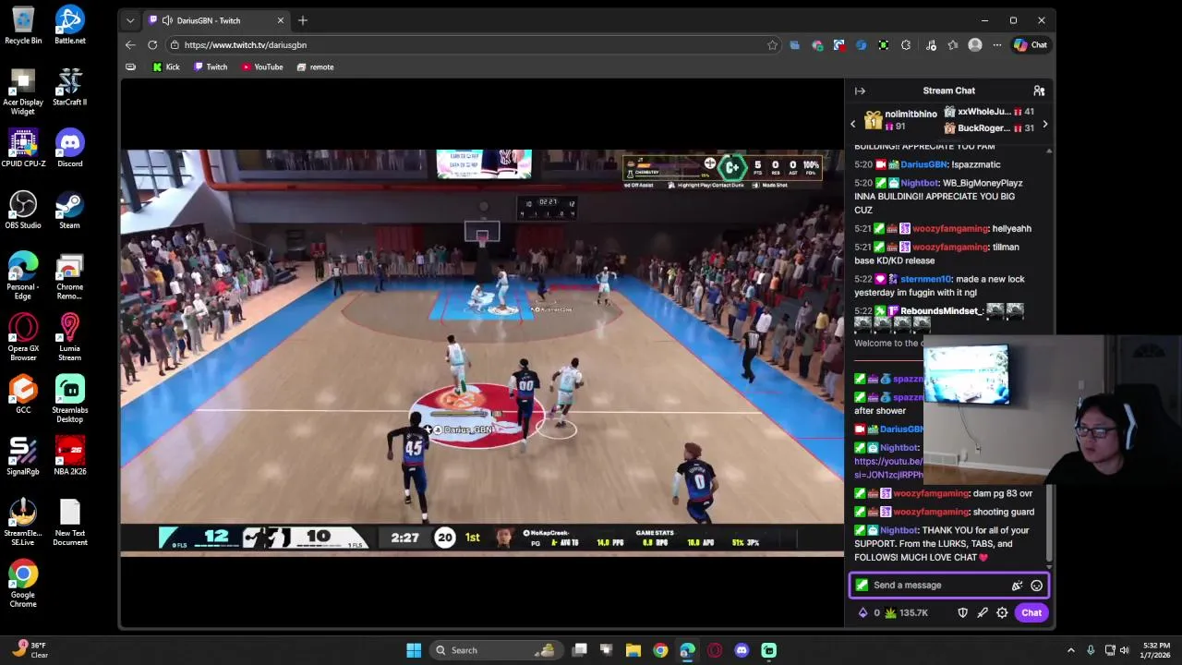Open browser Favorites star list icon
The image size is (1182, 665).
(953, 45)
